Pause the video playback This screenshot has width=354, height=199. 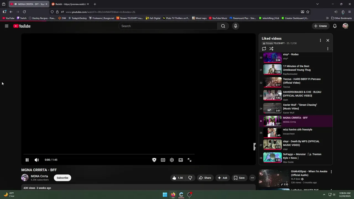pos(27,160)
